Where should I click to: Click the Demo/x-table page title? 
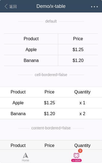pyautogui.click(x=51, y=6)
